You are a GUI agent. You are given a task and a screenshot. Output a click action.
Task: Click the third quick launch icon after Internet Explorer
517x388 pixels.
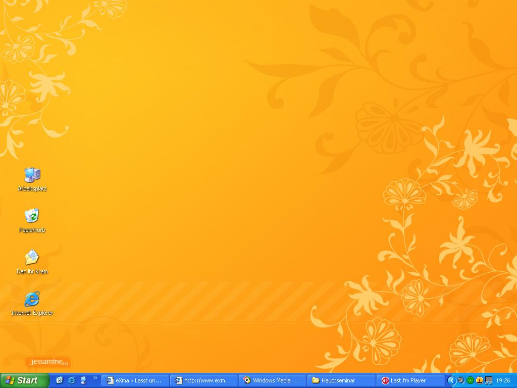[83, 380]
